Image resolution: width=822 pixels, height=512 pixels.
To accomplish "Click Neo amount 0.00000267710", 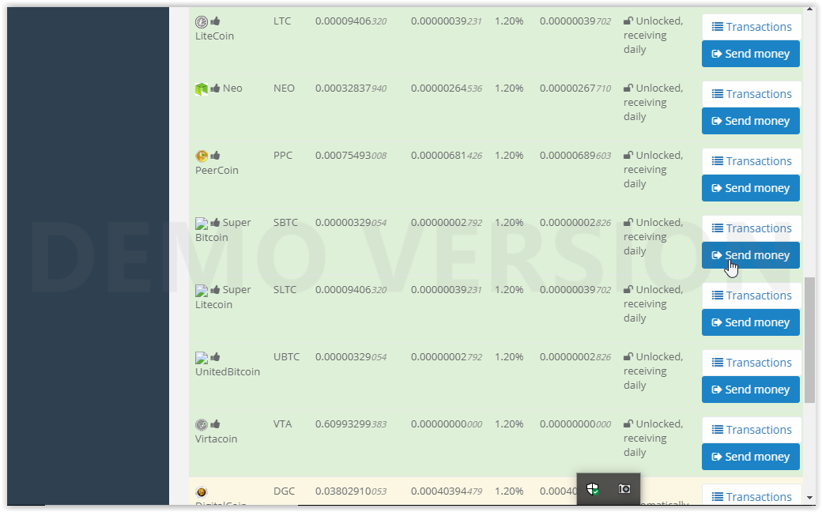I will click(575, 88).
